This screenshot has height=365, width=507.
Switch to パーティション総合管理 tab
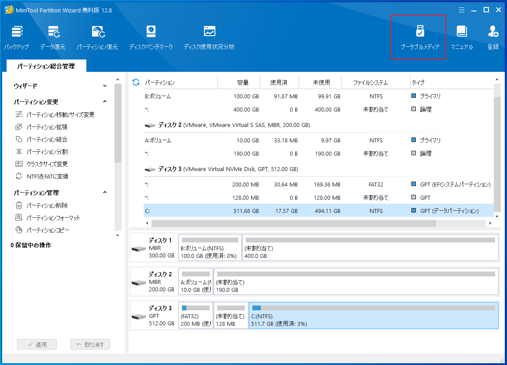click(46, 66)
